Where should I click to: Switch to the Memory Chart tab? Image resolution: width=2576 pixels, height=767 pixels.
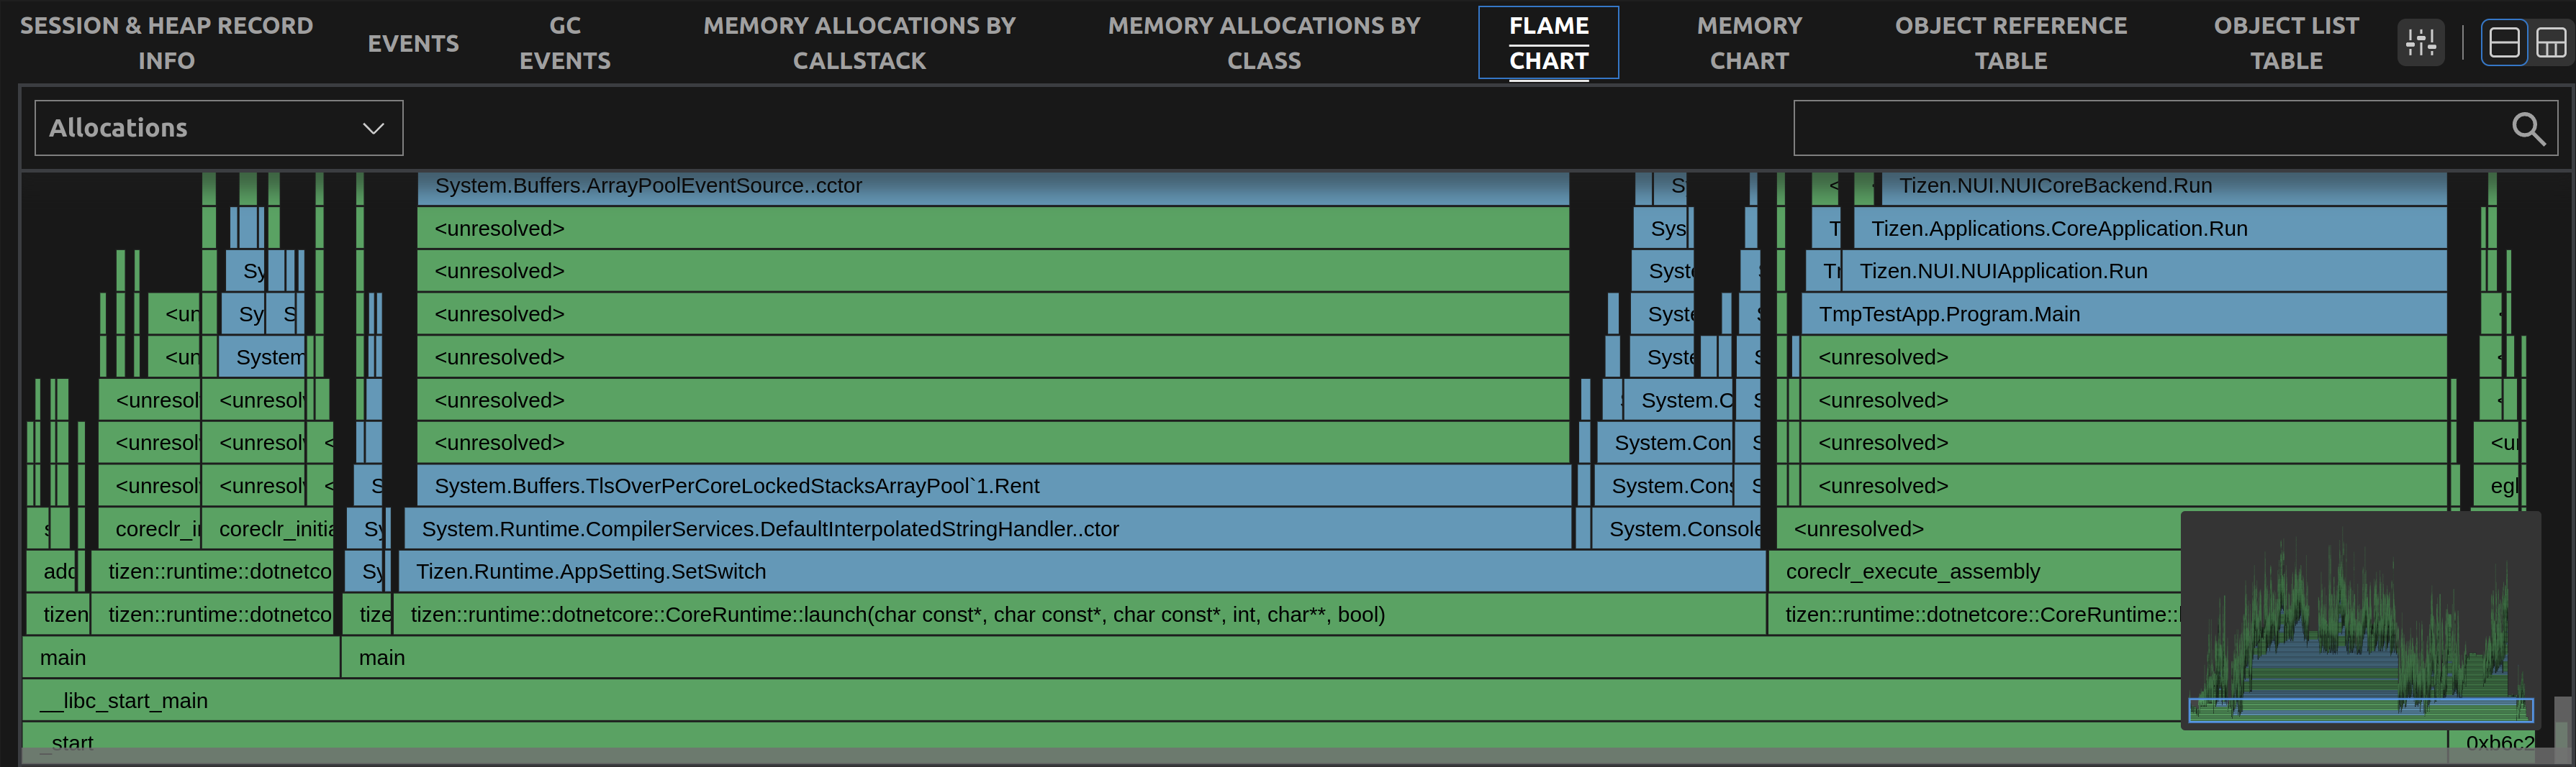tap(1748, 42)
